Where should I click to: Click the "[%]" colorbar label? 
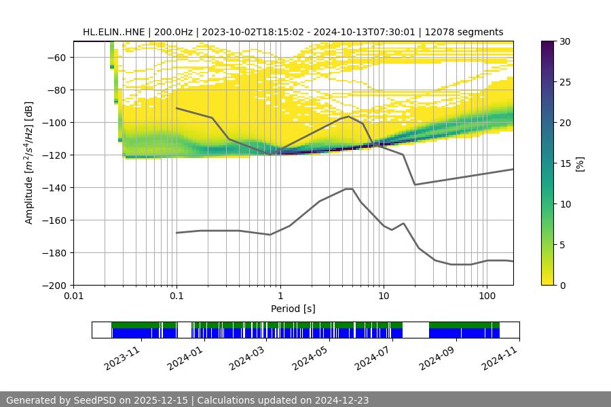pos(579,163)
